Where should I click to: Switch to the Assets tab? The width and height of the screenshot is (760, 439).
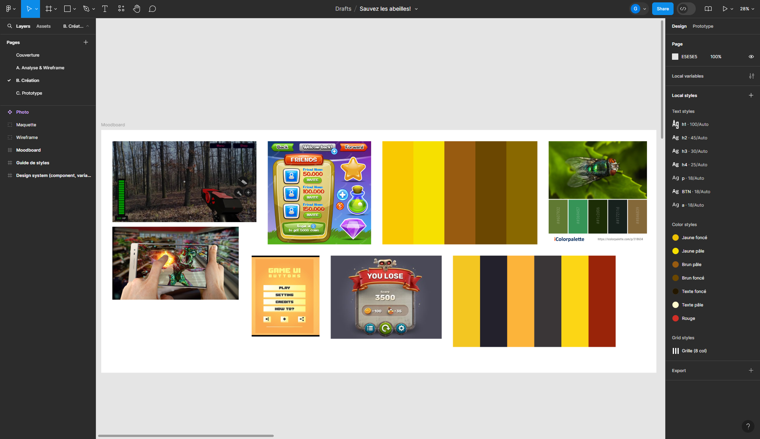(x=43, y=26)
